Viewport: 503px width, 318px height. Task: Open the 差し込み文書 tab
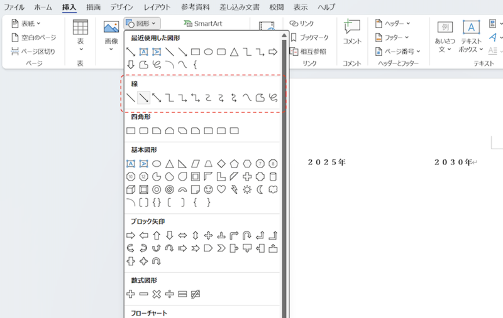[x=240, y=7]
